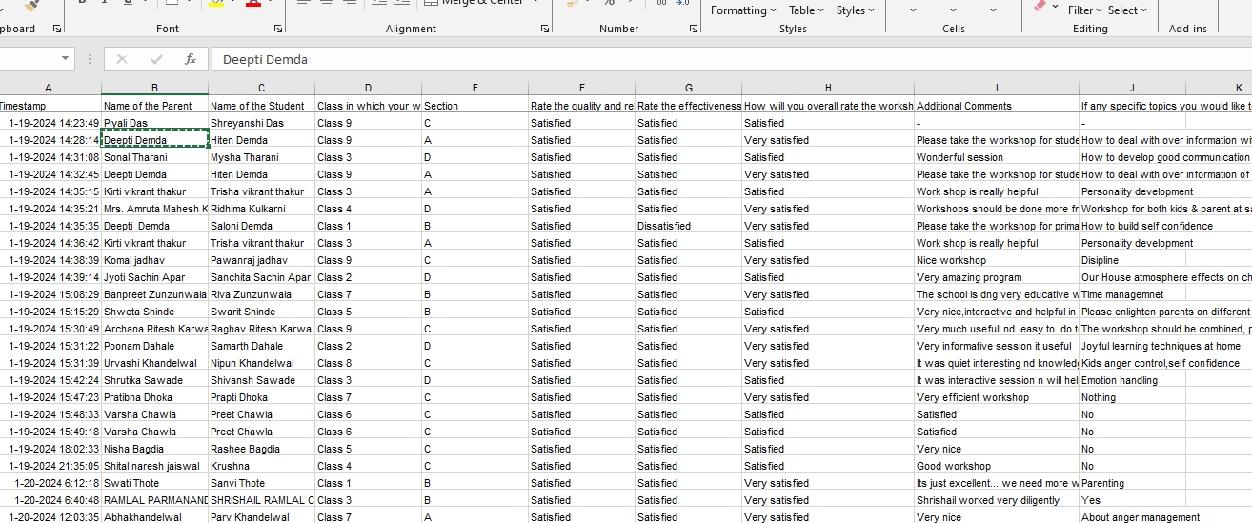Click the pink eraser Clear icon
The height and width of the screenshot is (523, 1252).
(1041, 6)
